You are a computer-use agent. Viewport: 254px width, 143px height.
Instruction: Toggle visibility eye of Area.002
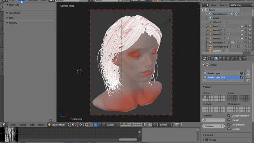coord(242,35)
